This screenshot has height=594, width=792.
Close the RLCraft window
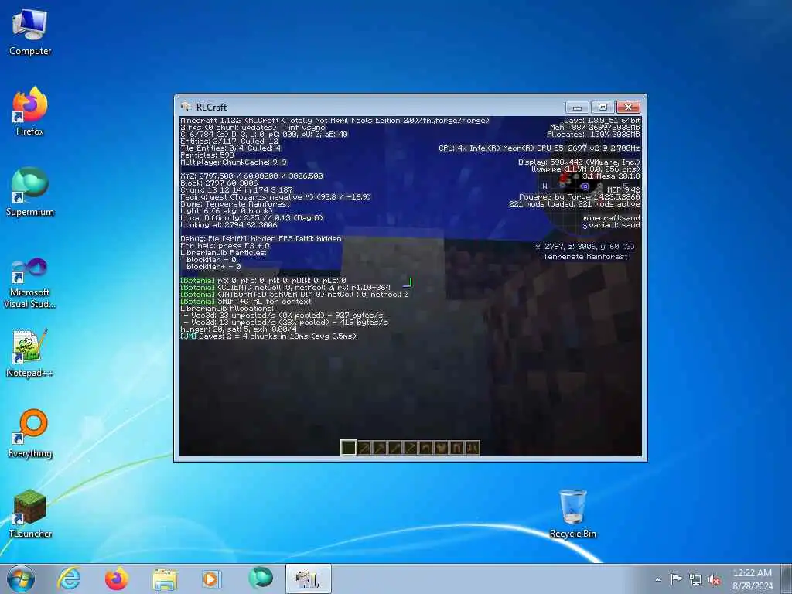click(628, 107)
